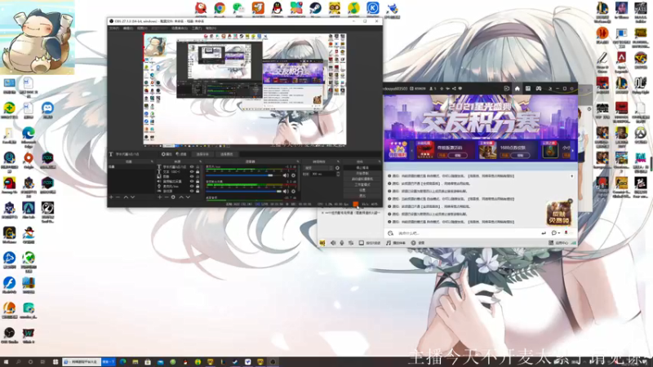
Task: Click music note icon in Douyu bottom toolbar
Action: [389, 242]
